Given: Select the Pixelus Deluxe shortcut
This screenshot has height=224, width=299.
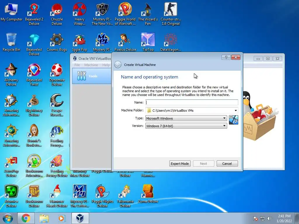Looking at the screenshot, I should click(x=125, y=42).
